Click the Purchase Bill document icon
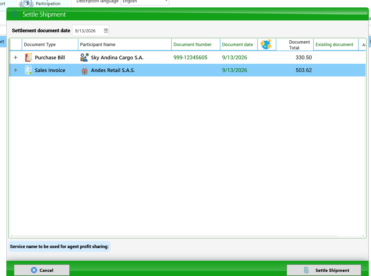Viewport: 371px width, 276px height. (x=29, y=57)
